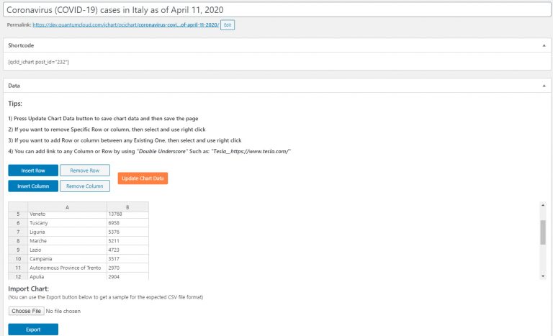Click the permalink Edit button
Image resolution: width=553 pixels, height=336 pixels.
(x=228, y=25)
